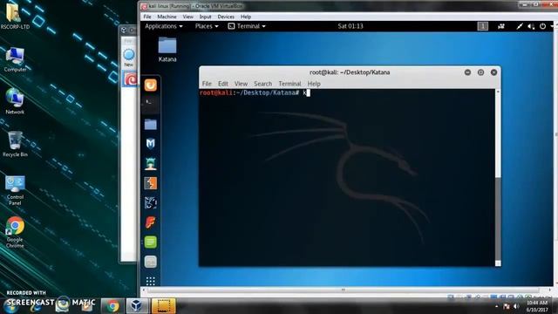The width and height of the screenshot is (558, 314).
Task: Open VirtualBox Help menu
Action: point(246,17)
